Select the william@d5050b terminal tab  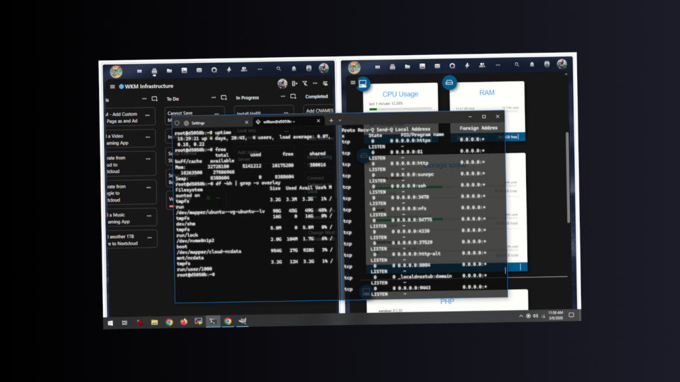point(278,122)
